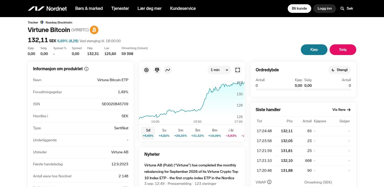Click the VWAP info icon
Image resolution: width=384 pixels, height=187 pixels.
(269, 182)
